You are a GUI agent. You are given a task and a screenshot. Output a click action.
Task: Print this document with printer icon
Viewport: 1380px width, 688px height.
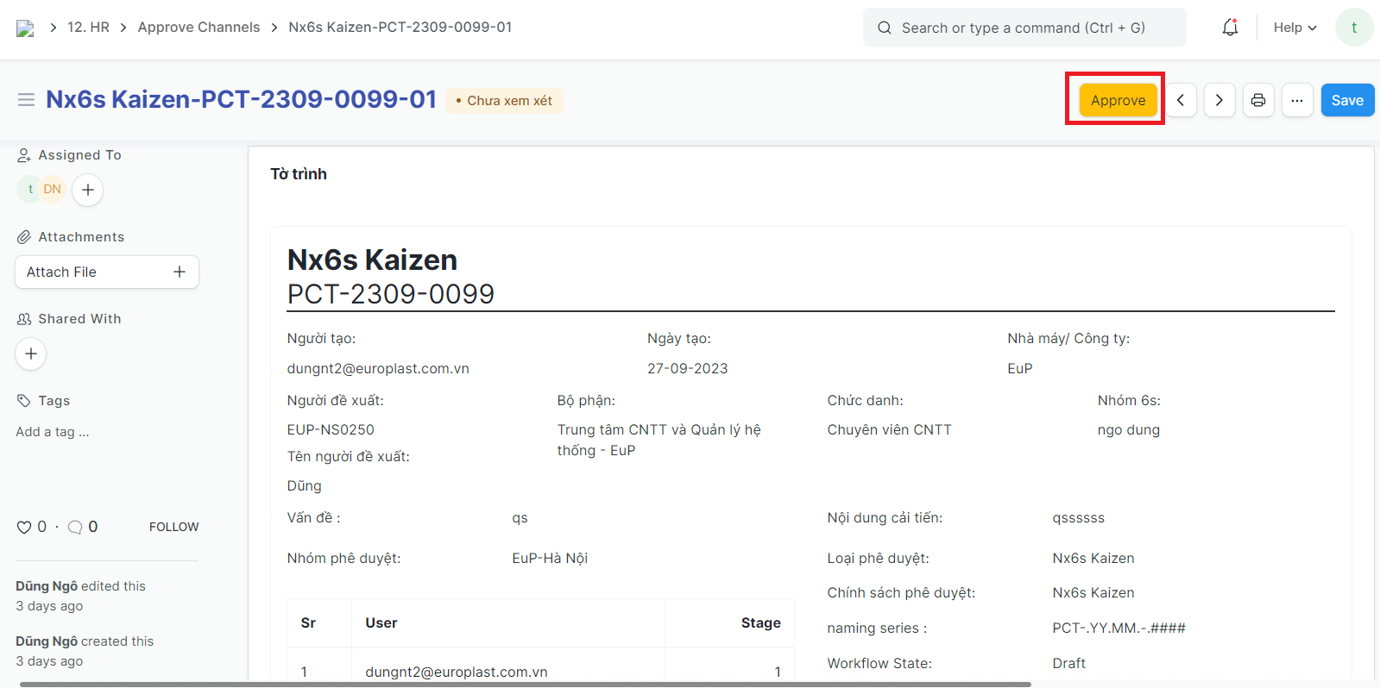(x=1258, y=100)
